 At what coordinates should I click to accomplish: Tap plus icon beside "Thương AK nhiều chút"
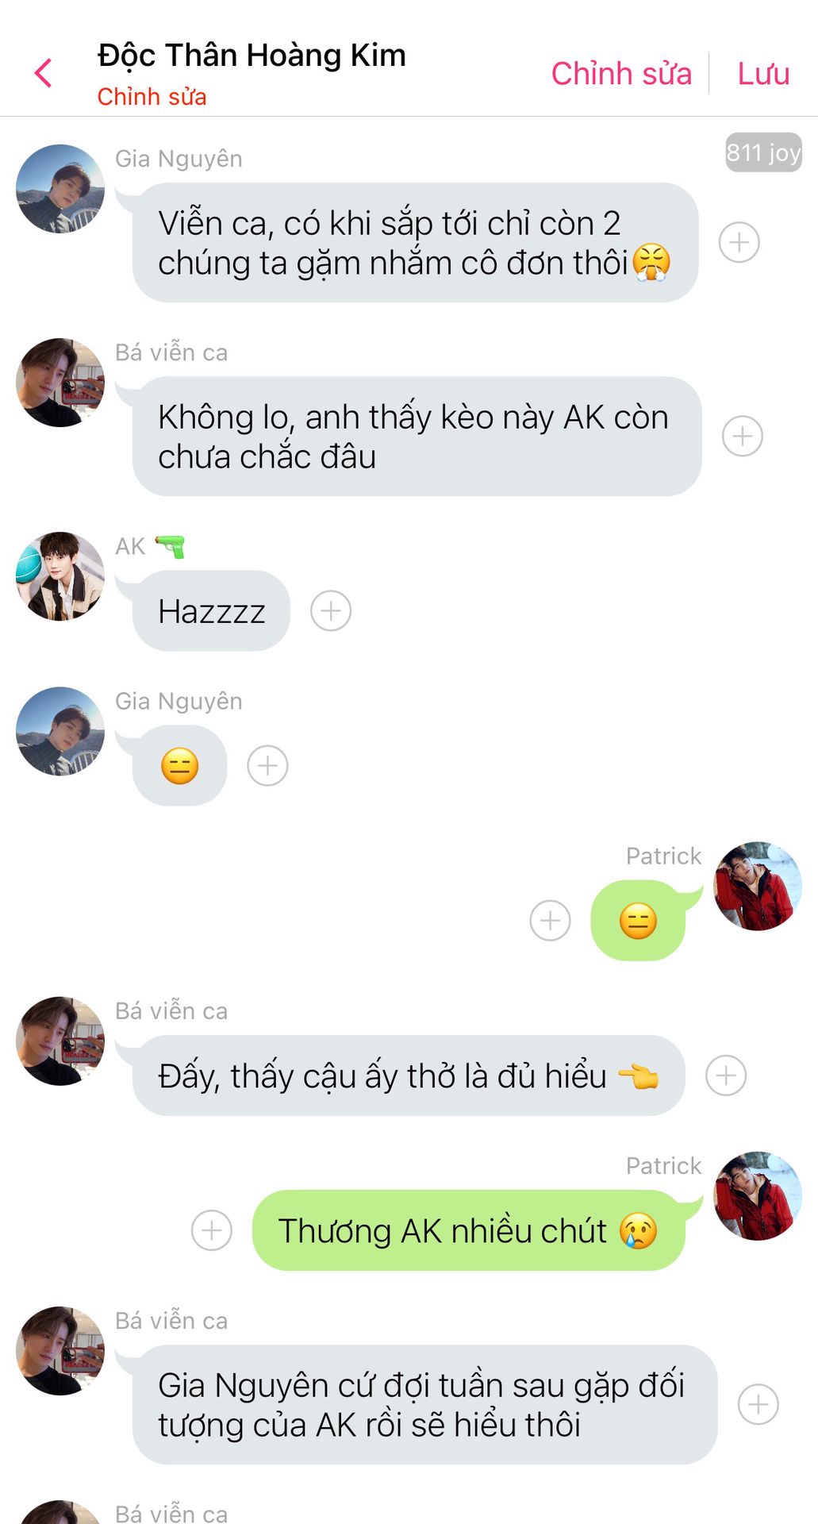coord(212,1230)
